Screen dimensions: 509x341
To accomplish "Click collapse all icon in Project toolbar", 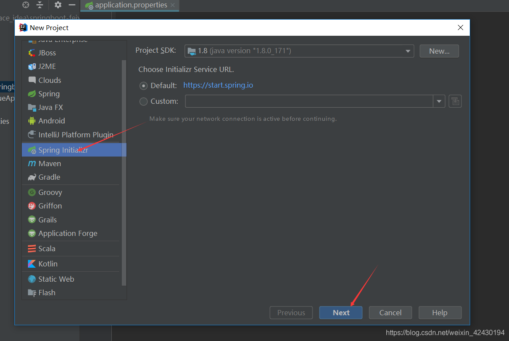I will point(40,4).
